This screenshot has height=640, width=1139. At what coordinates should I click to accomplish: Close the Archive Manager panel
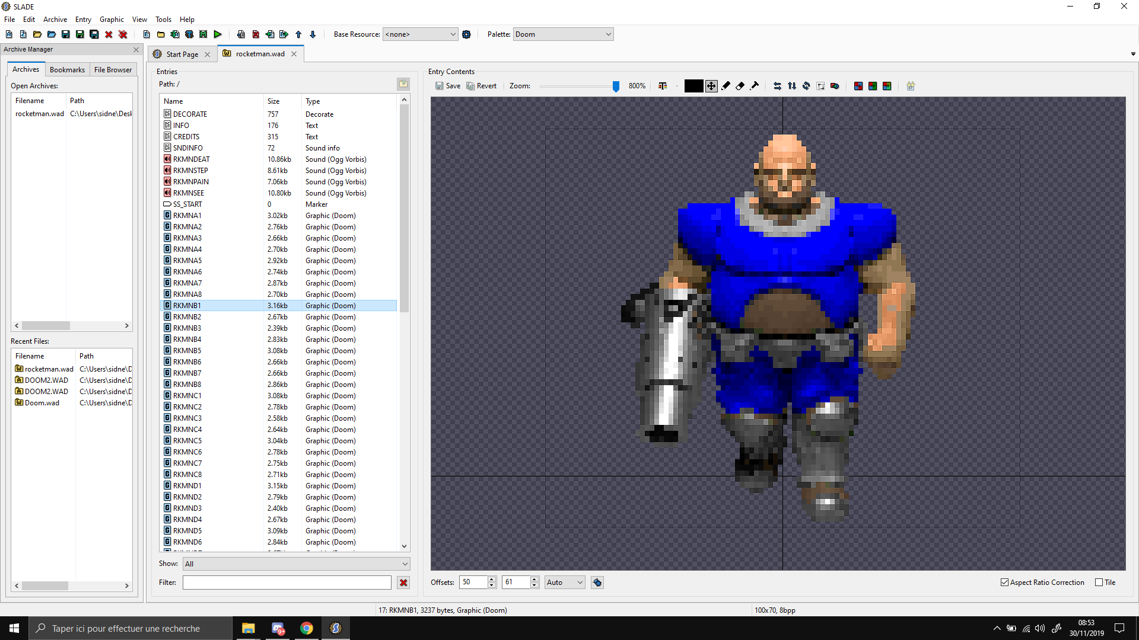click(136, 49)
